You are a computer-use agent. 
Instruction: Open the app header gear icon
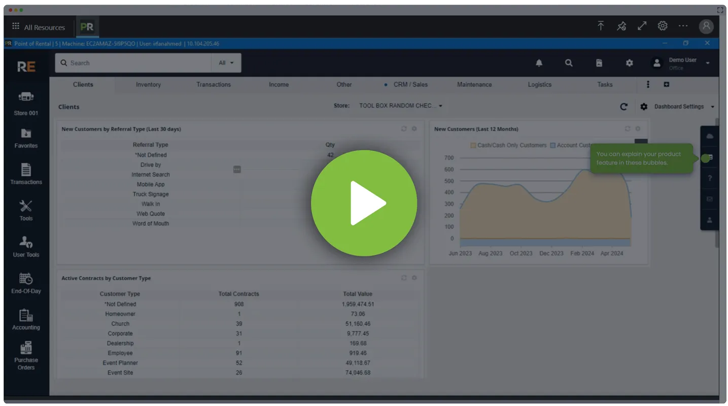tap(629, 63)
